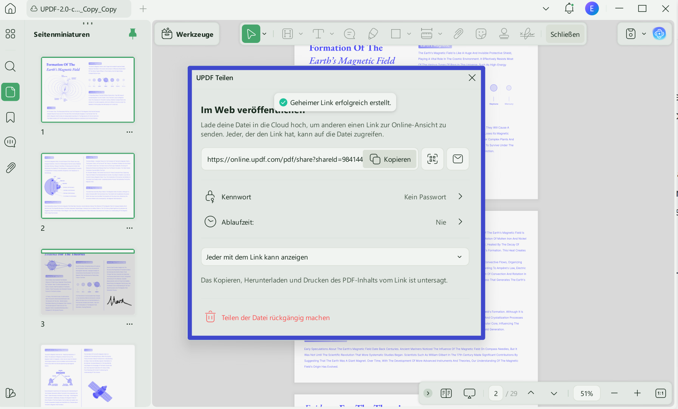Collapse the bottom navigation bar arrow

pyautogui.click(x=428, y=393)
